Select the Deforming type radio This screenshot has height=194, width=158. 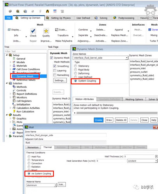coord(75,73)
